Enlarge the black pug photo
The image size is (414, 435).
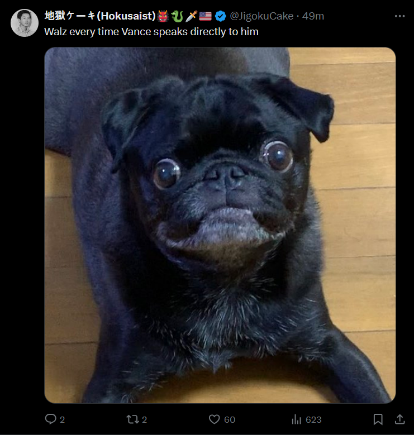(x=220, y=225)
